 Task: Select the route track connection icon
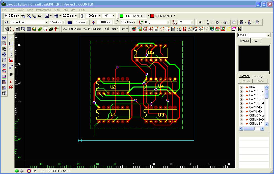[12, 29]
